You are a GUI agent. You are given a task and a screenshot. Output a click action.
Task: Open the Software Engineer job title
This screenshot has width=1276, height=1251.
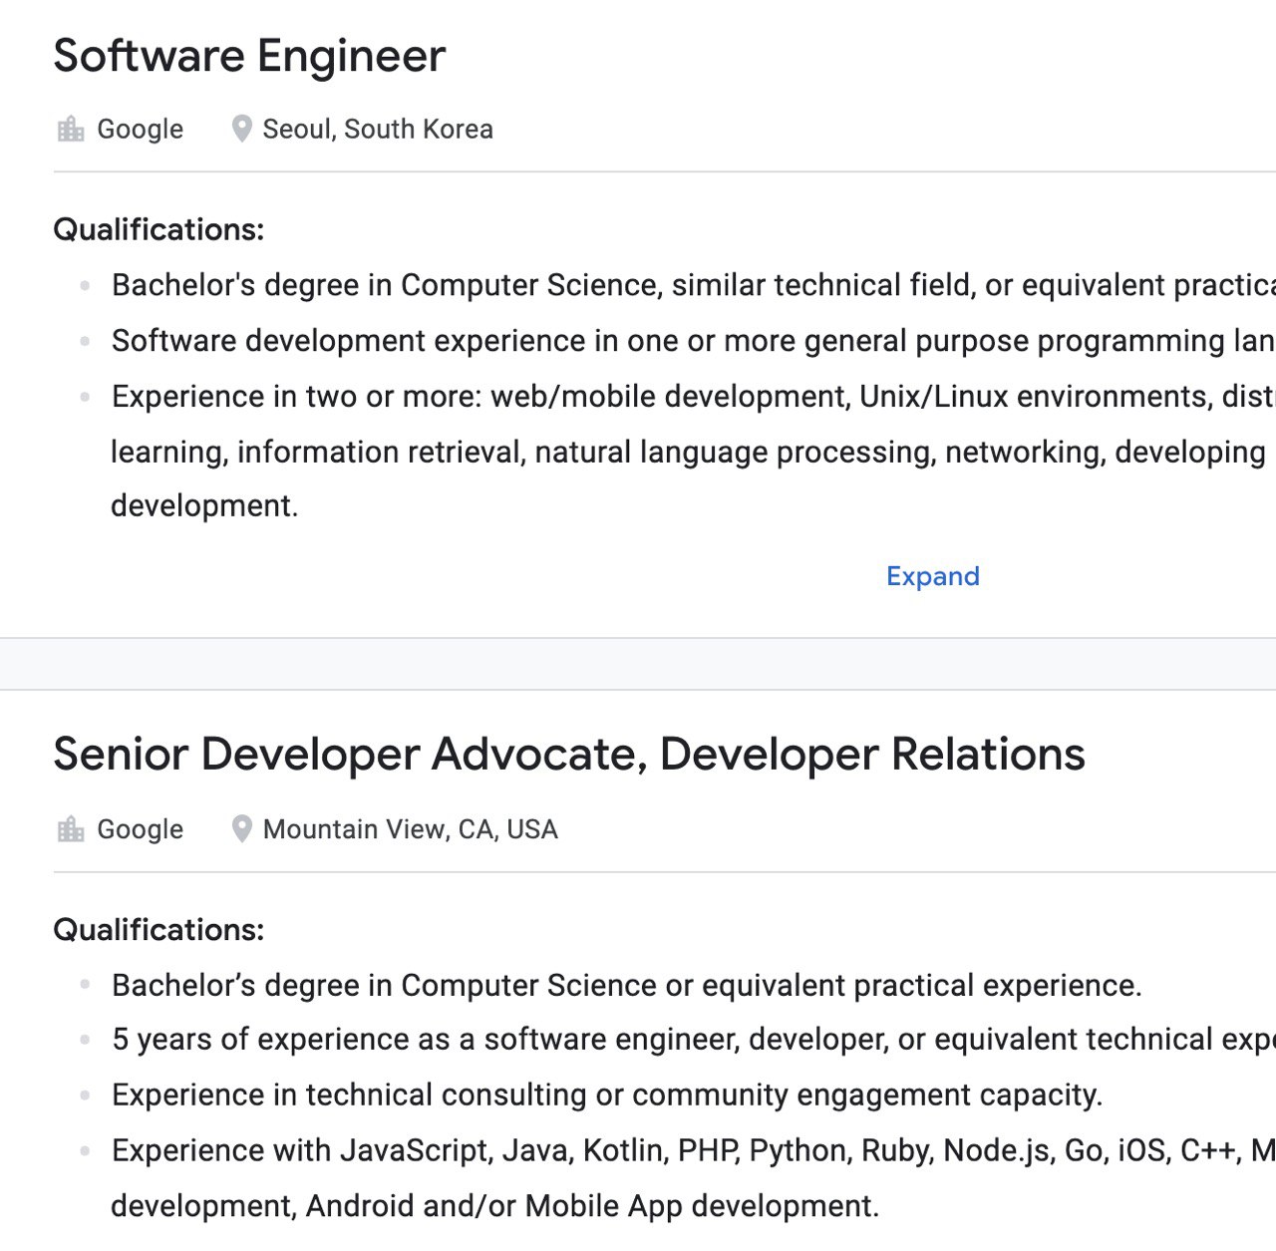click(x=249, y=56)
